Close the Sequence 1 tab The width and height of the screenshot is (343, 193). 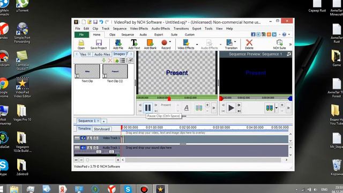coord(98,121)
